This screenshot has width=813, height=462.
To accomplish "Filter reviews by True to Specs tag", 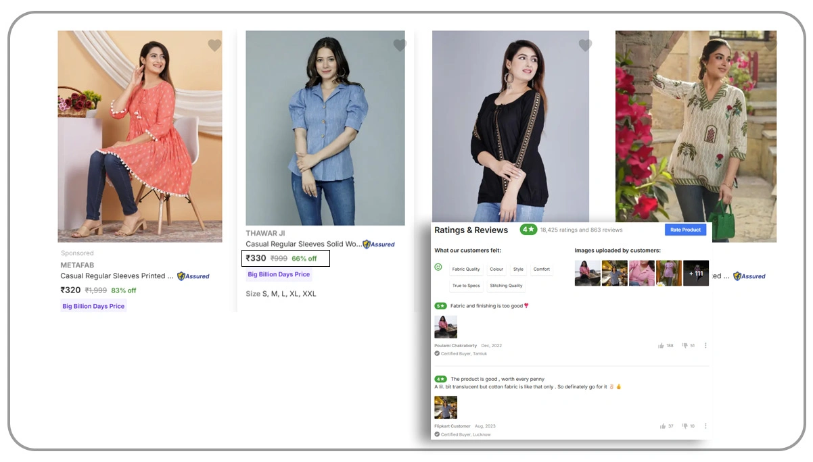I will 466,286.
